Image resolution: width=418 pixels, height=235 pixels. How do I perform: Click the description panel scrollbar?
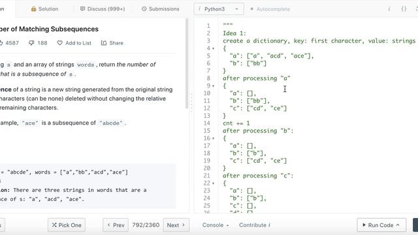(x=187, y=63)
